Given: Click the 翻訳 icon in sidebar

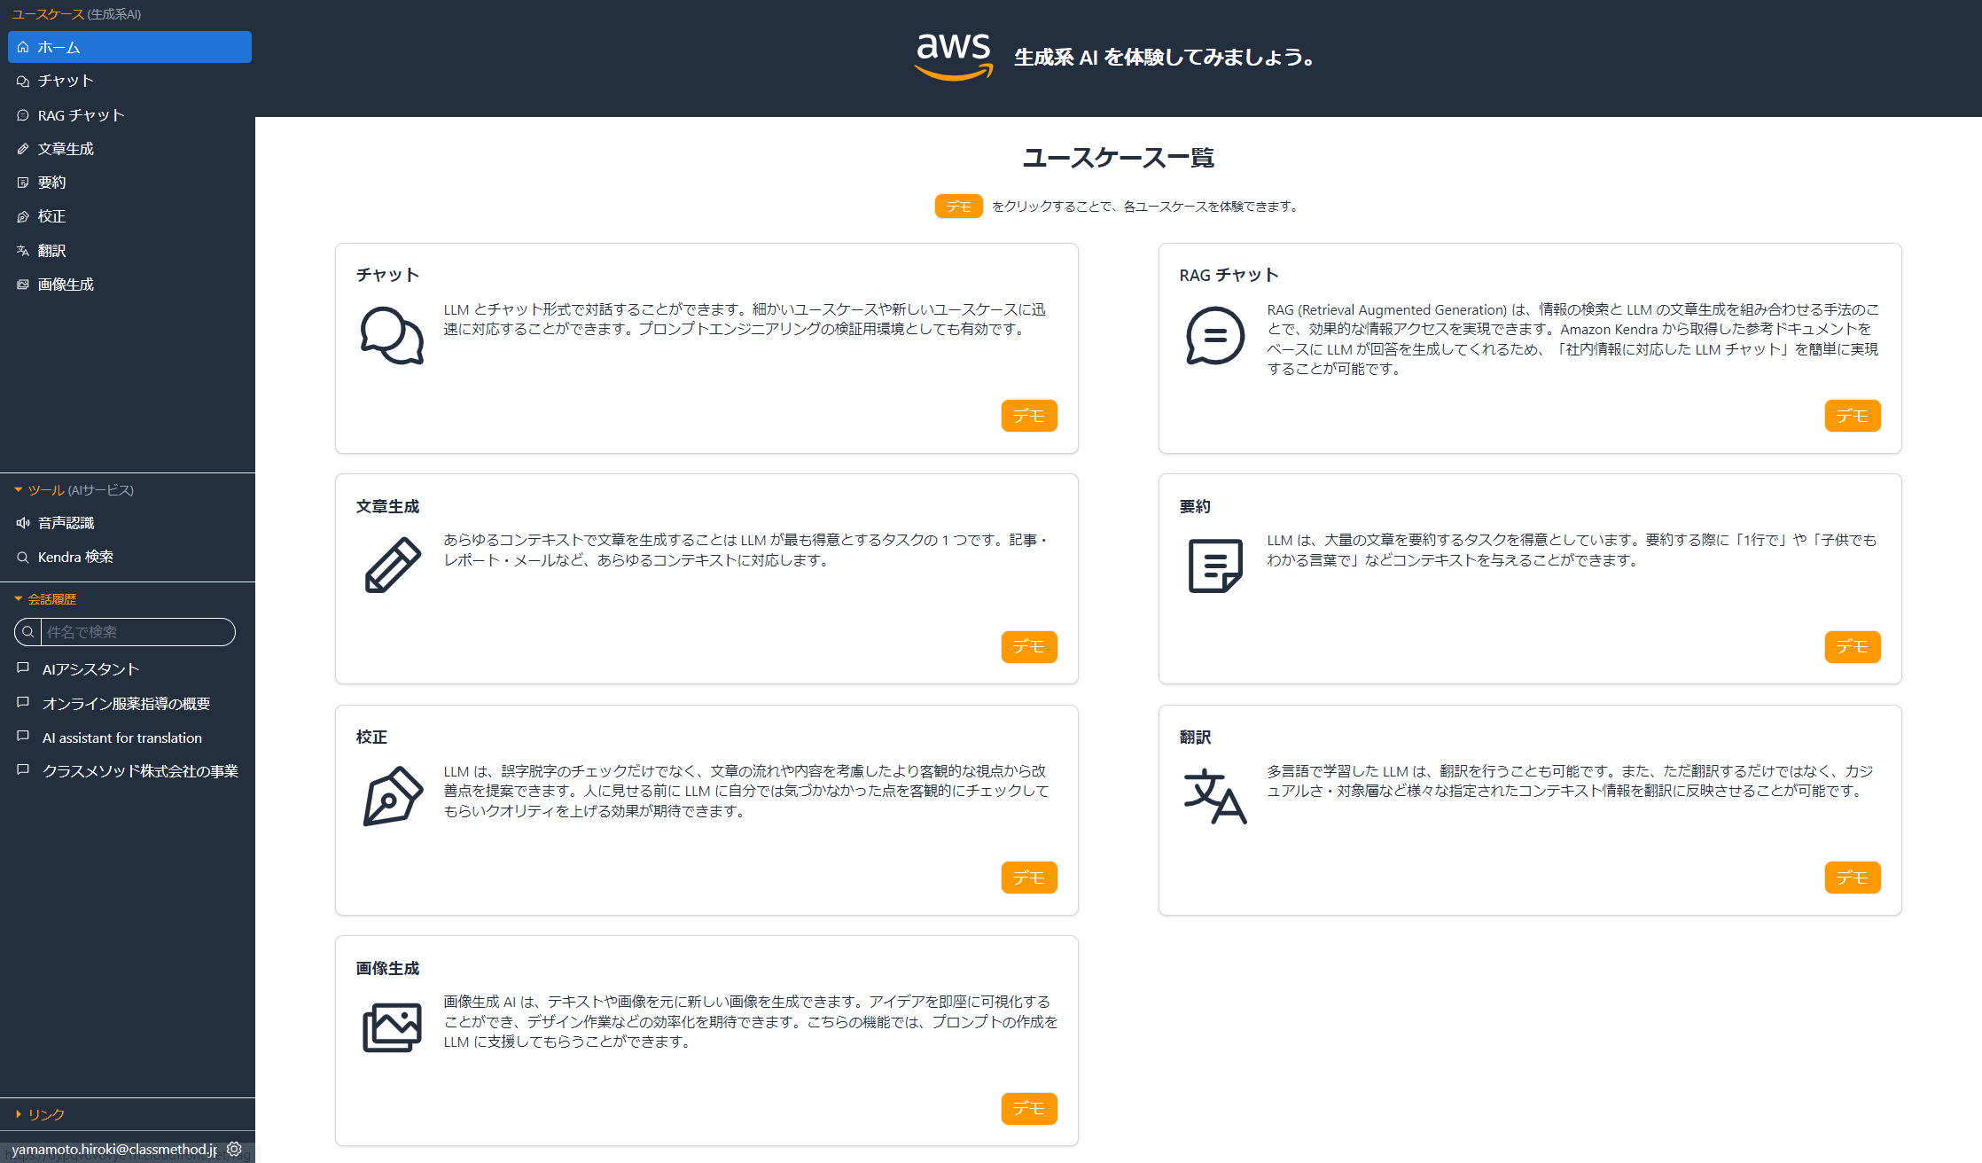Looking at the screenshot, I should [24, 249].
